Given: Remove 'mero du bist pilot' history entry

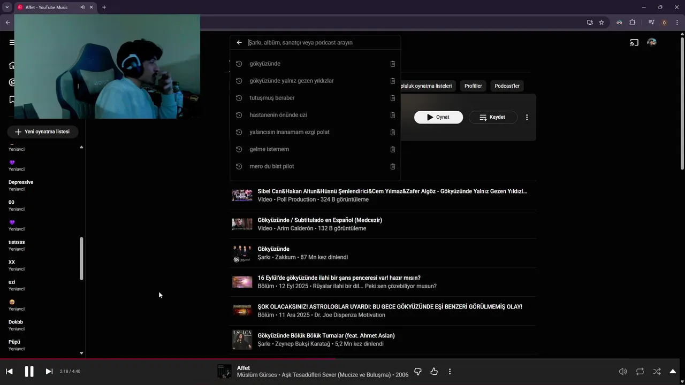Looking at the screenshot, I should click(x=392, y=166).
